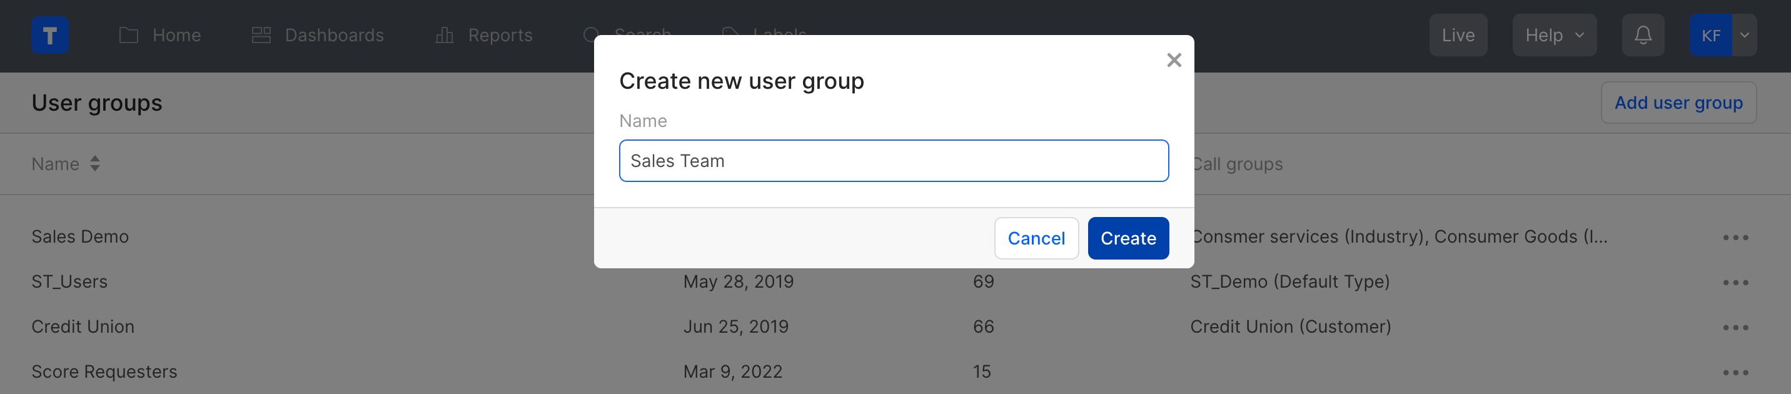The image size is (1791, 394).
Task: Open actions menu for Credit Union row
Action: coord(1736,326)
